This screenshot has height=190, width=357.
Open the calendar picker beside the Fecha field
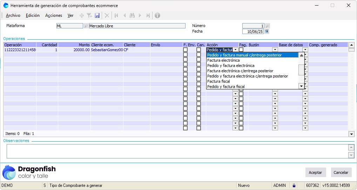tap(267, 32)
